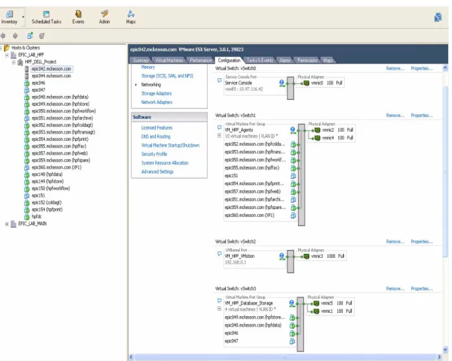Open the Inventory dropdown arrow
Image resolution: width=452 pixels, height=361 pixels.
click(x=23, y=18)
